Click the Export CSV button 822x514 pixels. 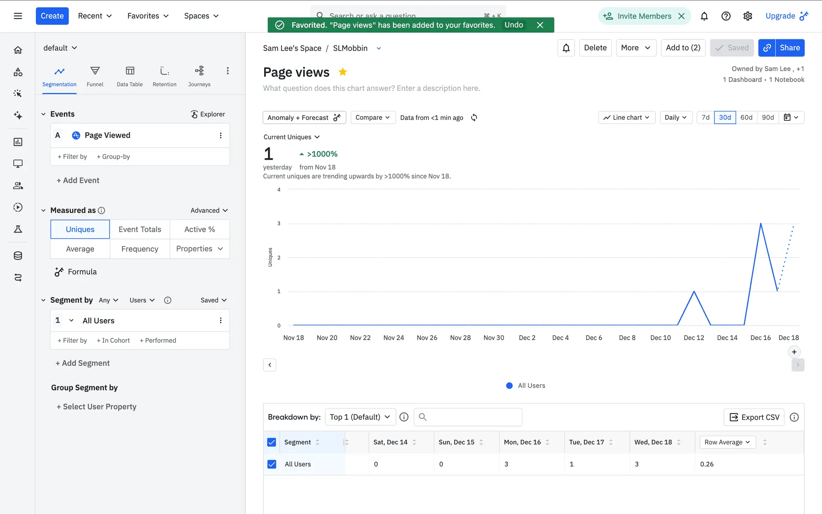click(x=754, y=417)
